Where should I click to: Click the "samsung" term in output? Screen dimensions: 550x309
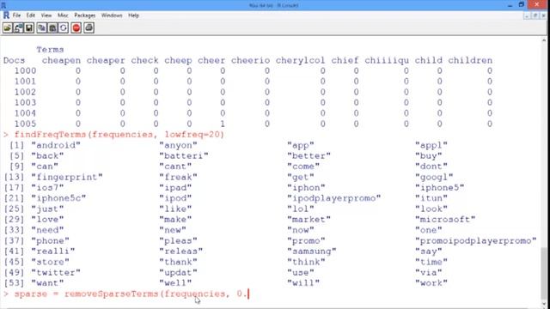[x=312, y=251]
